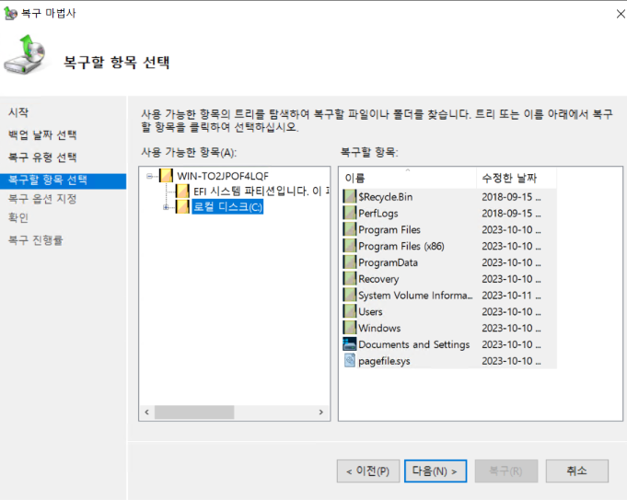
Task: Click the Users folder icon
Action: (x=349, y=312)
